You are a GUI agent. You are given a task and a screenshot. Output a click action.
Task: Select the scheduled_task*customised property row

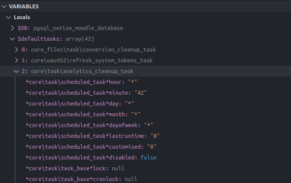[x=146, y=147]
